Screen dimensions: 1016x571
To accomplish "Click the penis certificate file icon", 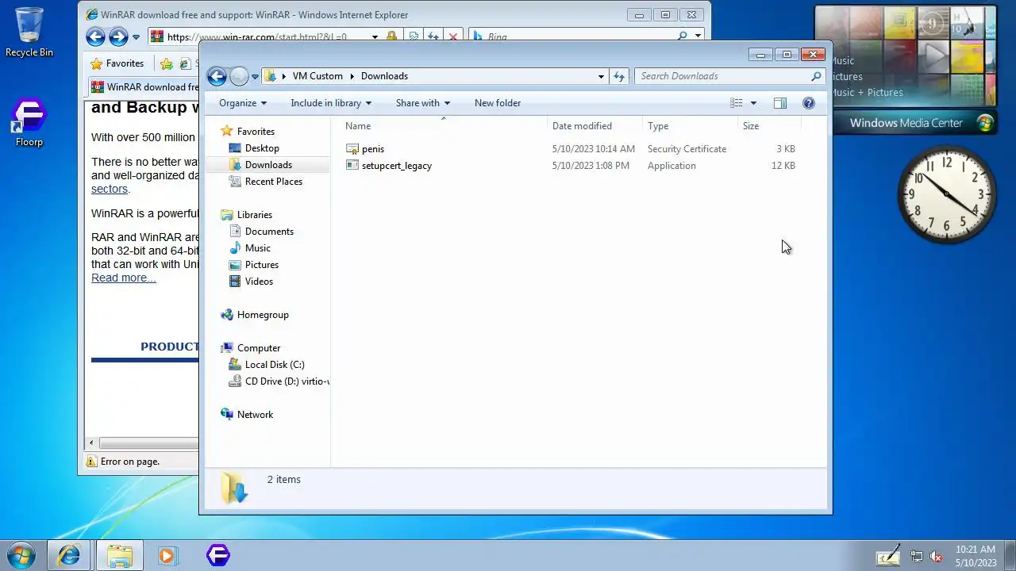I will tap(352, 149).
